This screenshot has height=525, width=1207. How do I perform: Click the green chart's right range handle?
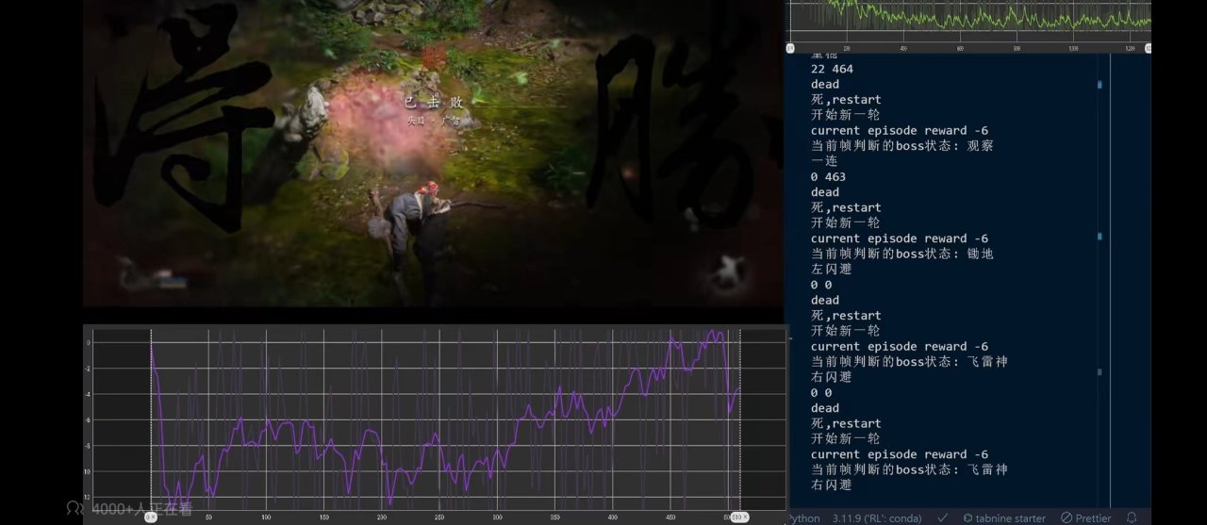pyautogui.click(x=1148, y=47)
